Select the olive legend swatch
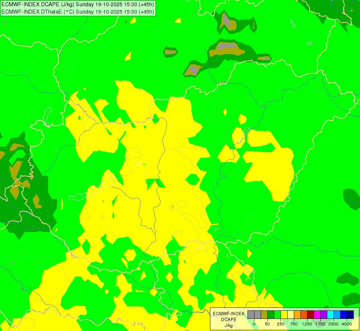This screenshot has width=360, height=331. pos(264,315)
